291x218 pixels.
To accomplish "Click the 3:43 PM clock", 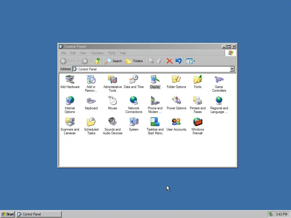I will coord(281,214).
